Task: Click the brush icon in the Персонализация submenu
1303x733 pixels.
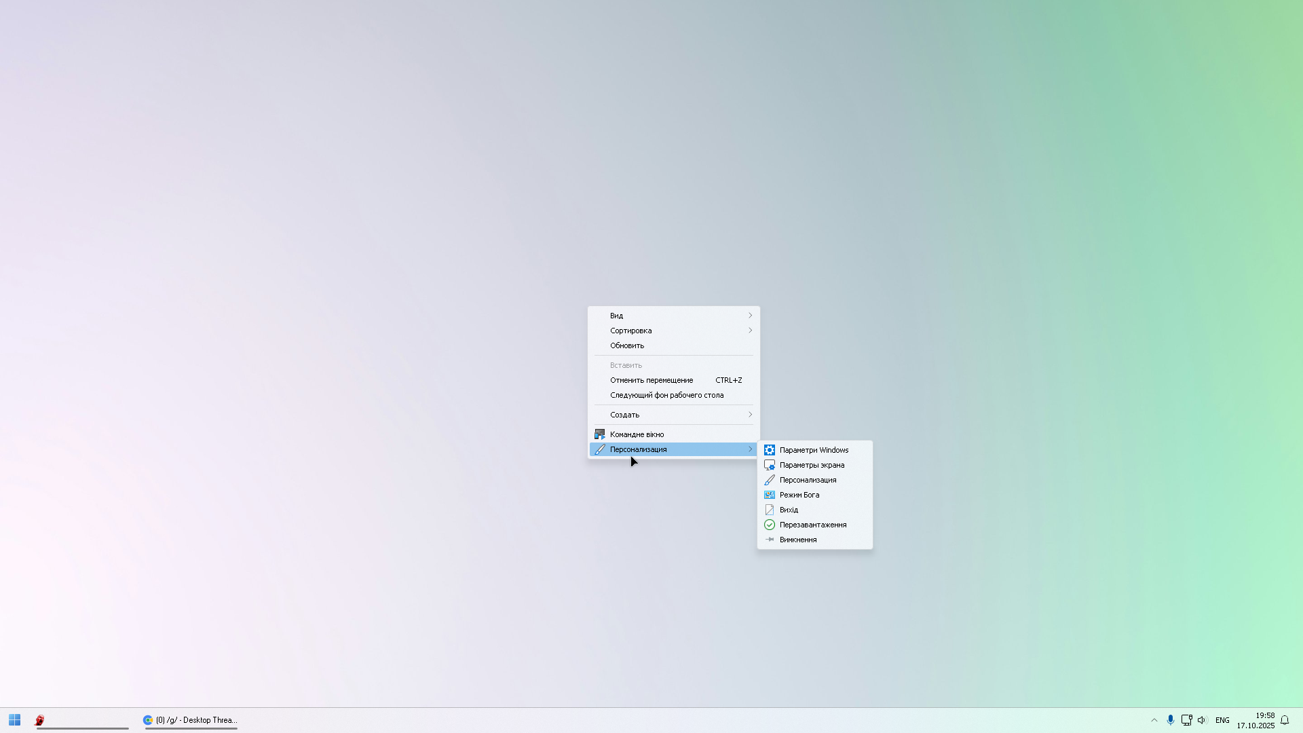Action: [x=769, y=480]
